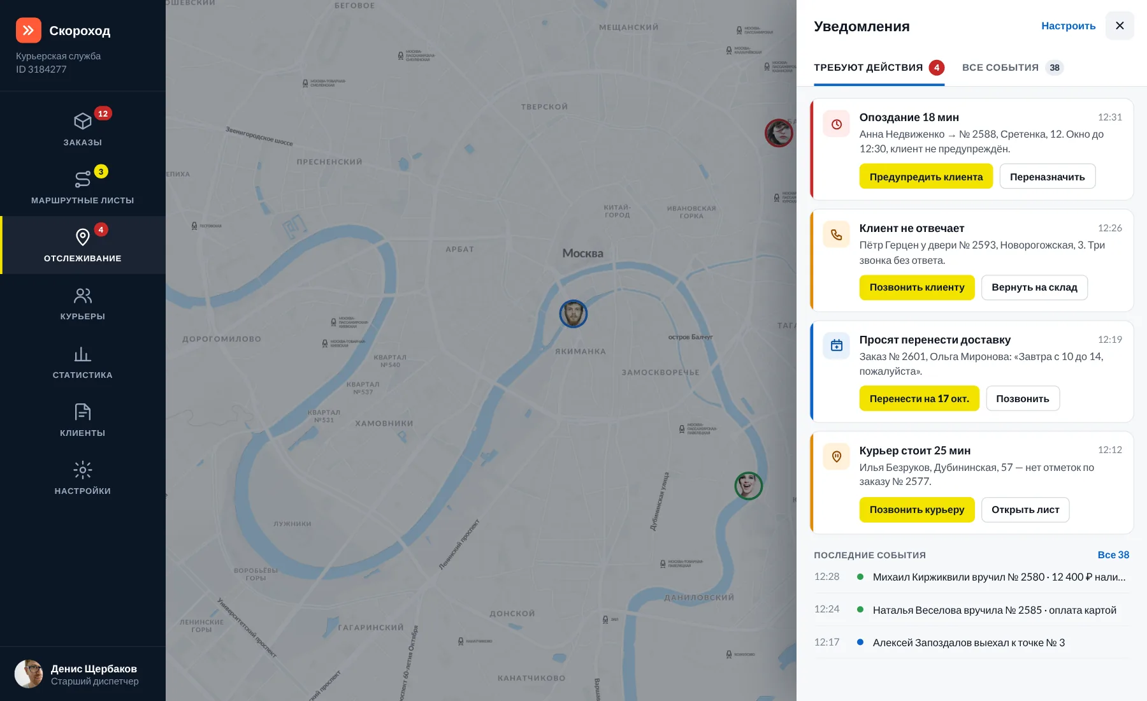Click the Переназначить button
Image resolution: width=1147 pixels, height=701 pixels.
(x=1048, y=177)
